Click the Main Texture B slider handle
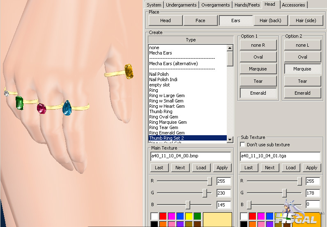 [188, 205]
